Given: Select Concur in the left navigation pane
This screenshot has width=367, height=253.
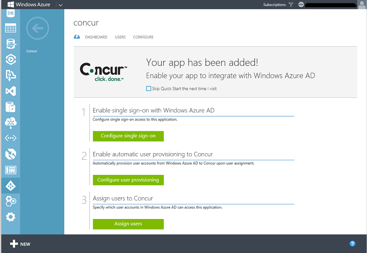Looking at the screenshot, I should tap(31, 51).
